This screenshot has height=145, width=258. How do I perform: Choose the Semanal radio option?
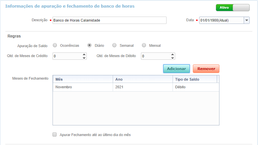[x=114, y=45]
